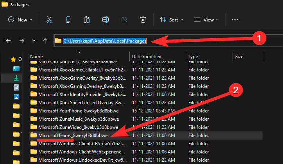The width and height of the screenshot is (283, 164).
Task: Go up one folder level
Action: [45, 41]
